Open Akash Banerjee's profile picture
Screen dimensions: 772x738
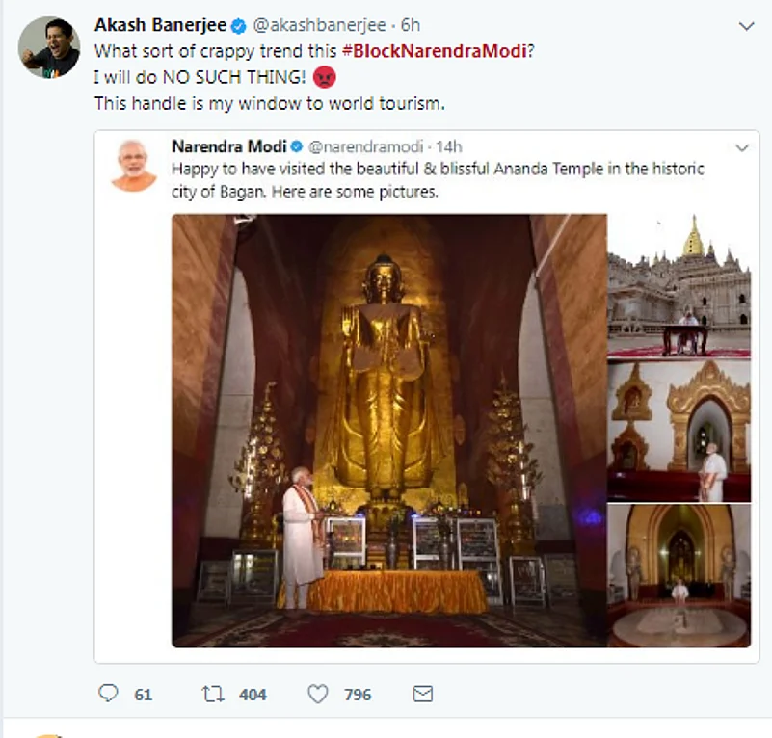click(x=48, y=47)
